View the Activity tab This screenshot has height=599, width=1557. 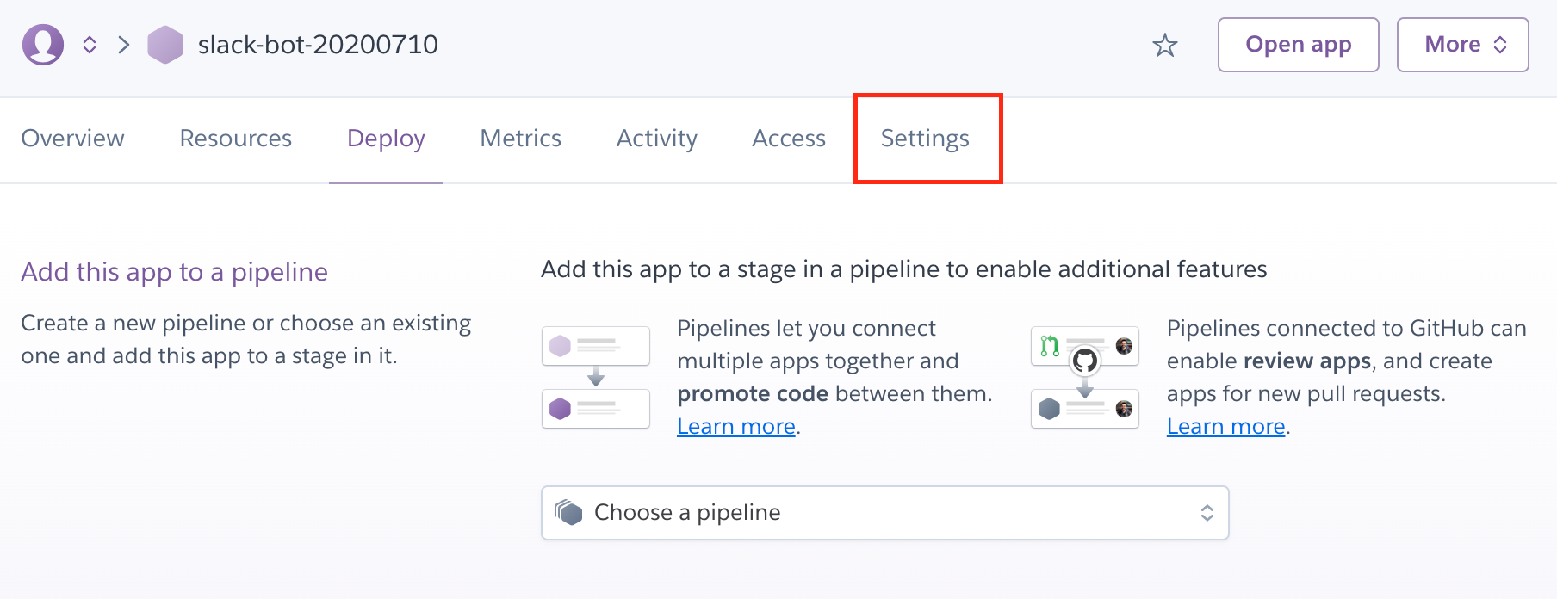pos(656,139)
